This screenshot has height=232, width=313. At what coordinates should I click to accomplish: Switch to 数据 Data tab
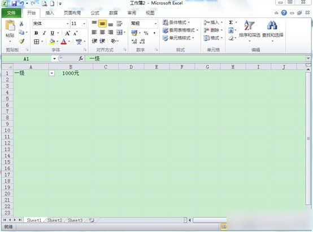[x=114, y=13]
